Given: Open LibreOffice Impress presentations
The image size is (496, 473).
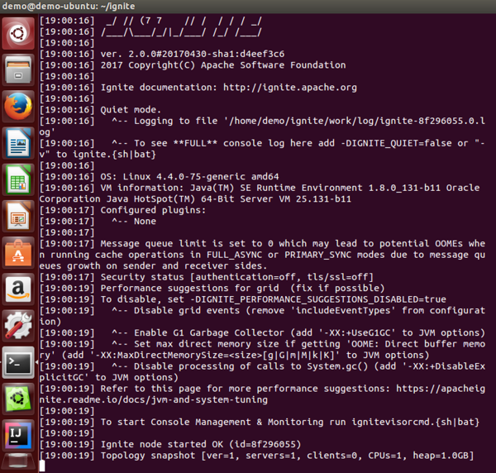Looking at the screenshot, I should [x=18, y=217].
